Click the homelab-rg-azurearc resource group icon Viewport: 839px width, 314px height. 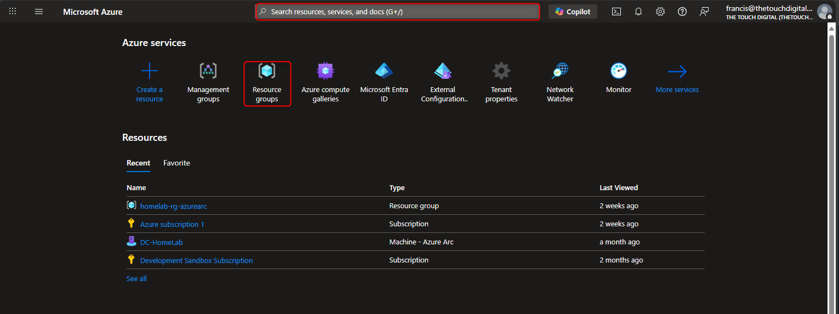tap(132, 205)
